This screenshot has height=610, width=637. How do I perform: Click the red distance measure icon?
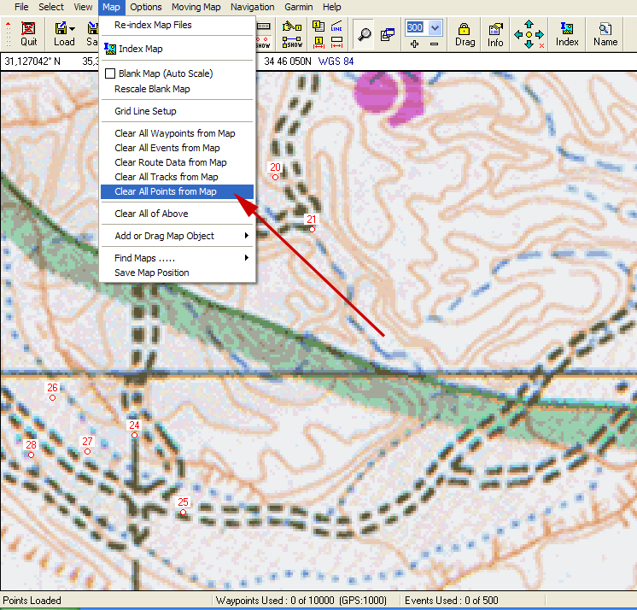pos(336,42)
